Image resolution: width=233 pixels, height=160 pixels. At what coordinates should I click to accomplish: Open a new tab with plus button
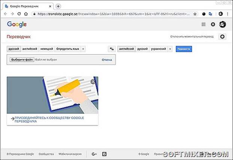[58, 6]
